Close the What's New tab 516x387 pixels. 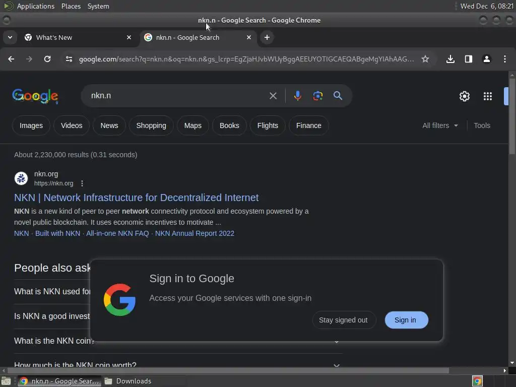point(129,37)
